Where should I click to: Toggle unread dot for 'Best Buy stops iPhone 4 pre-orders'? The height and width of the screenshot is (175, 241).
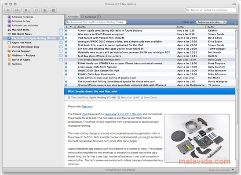[66, 56]
